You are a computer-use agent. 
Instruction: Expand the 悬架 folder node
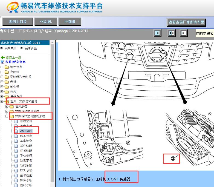(2, 82)
